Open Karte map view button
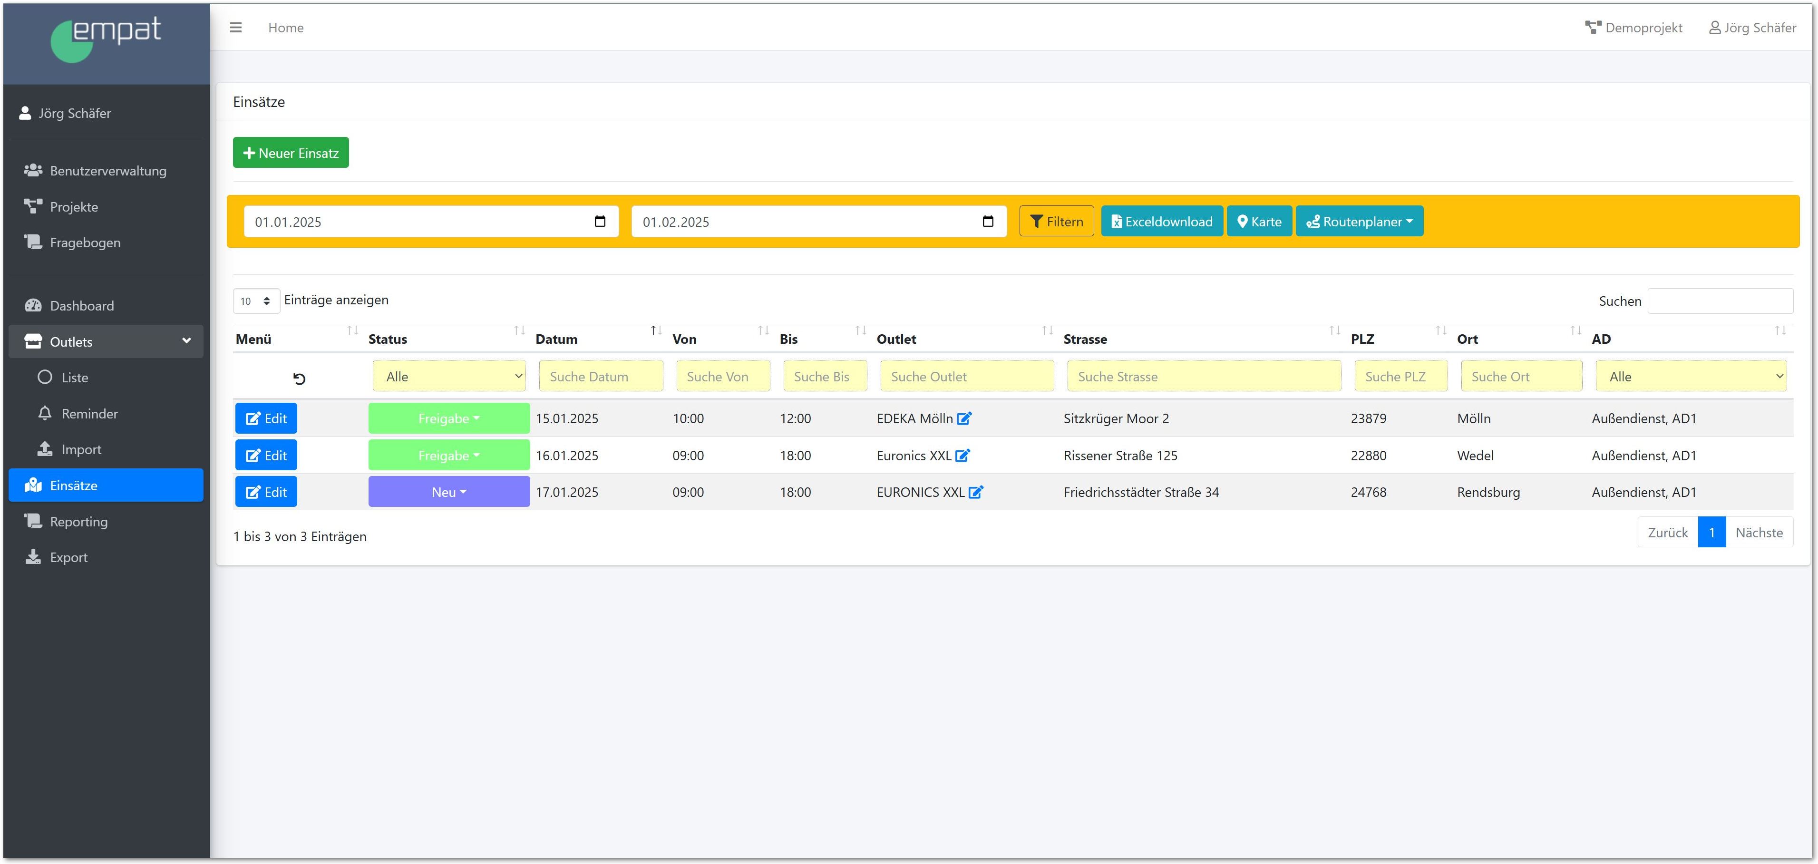Screen dimensions: 1818x864 pyautogui.click(x=1259, y=222)
